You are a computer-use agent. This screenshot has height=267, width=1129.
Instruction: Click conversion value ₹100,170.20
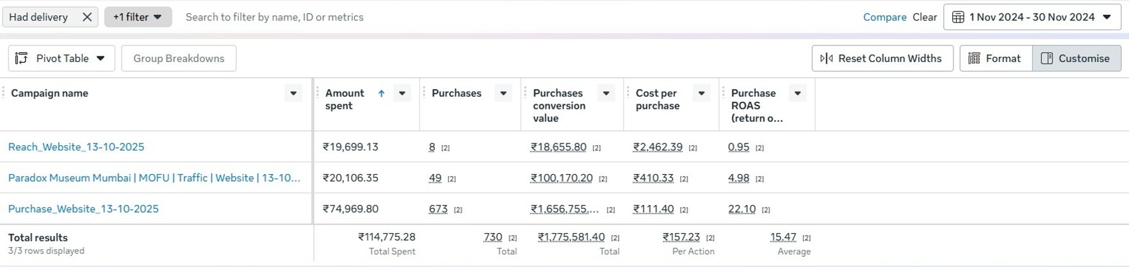pos(562,178)
